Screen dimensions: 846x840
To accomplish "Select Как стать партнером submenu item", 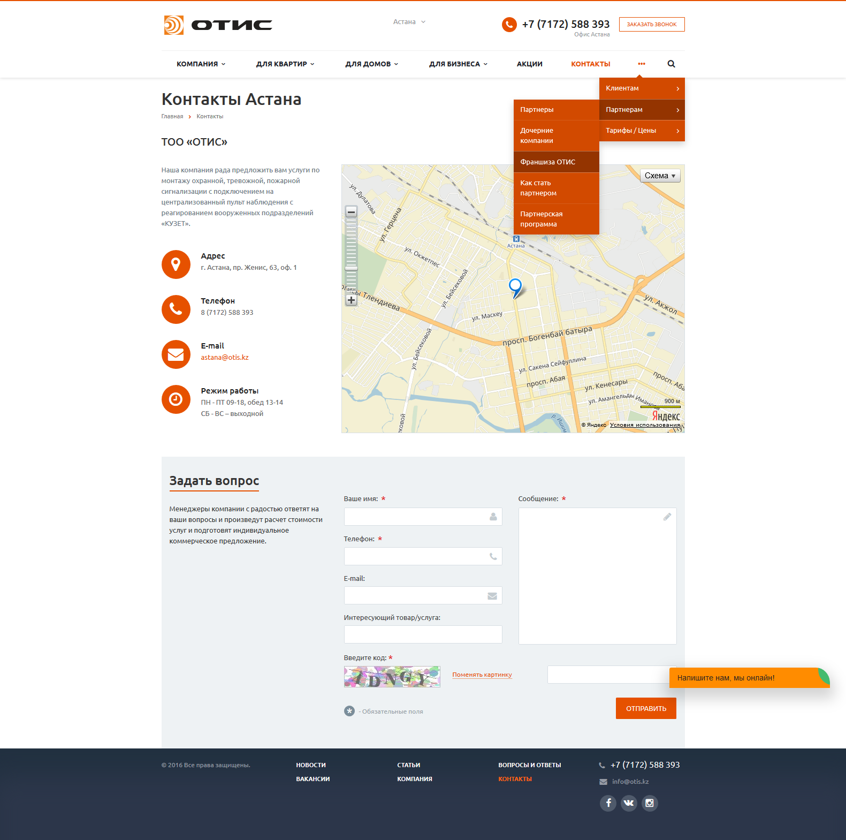I will [557, 188].
